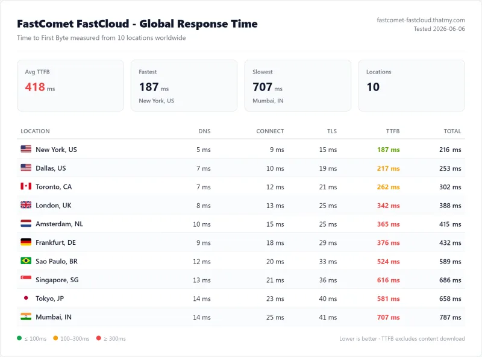Select the Sao Paulo, BR row label

pos(57,261)
